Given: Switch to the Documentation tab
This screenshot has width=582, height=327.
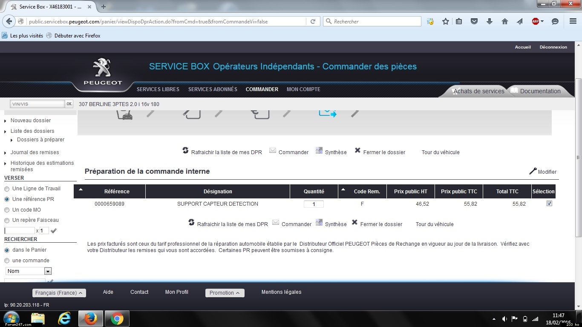Looking at the screenshot, I should click(x=540, y=91).
